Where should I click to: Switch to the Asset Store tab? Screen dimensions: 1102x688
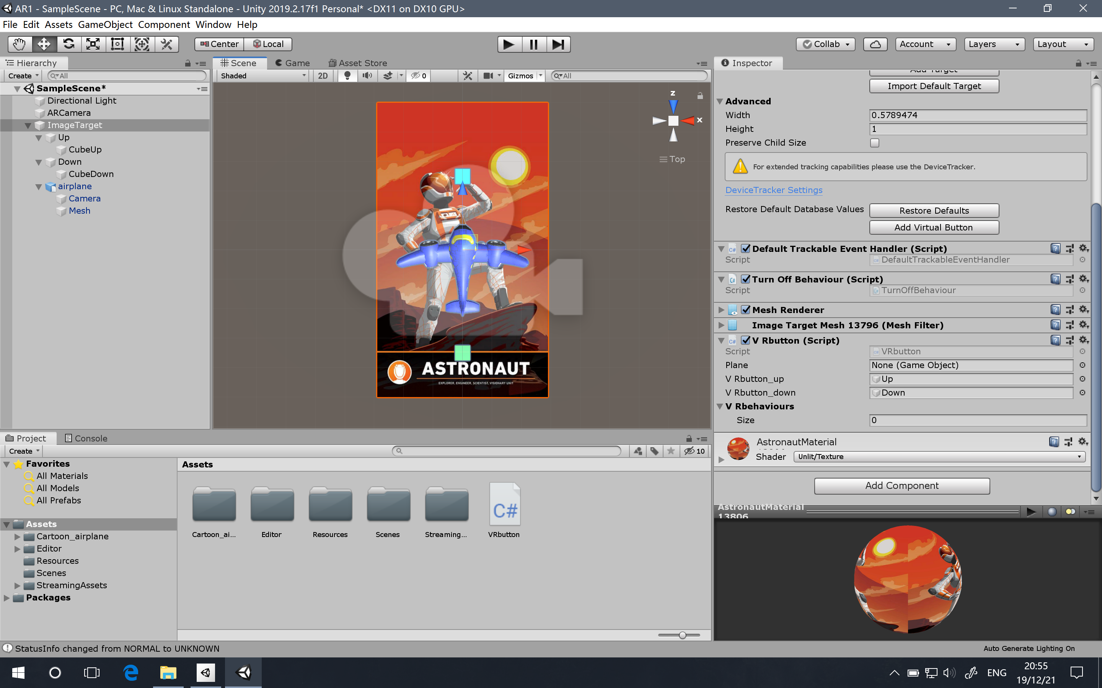[x=358, y=63]
